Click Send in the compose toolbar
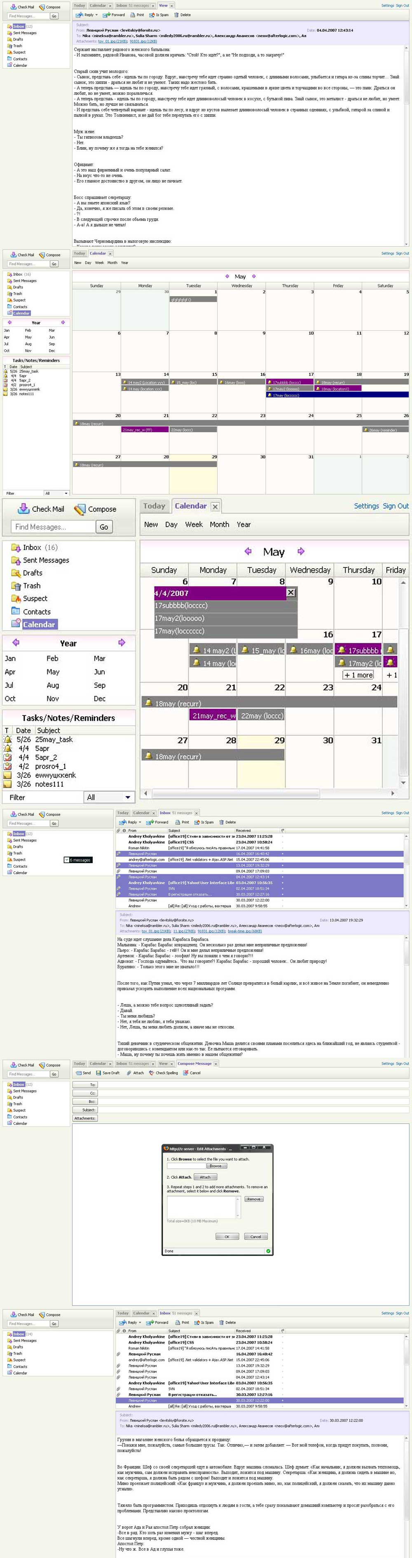 pos(83,1072)
